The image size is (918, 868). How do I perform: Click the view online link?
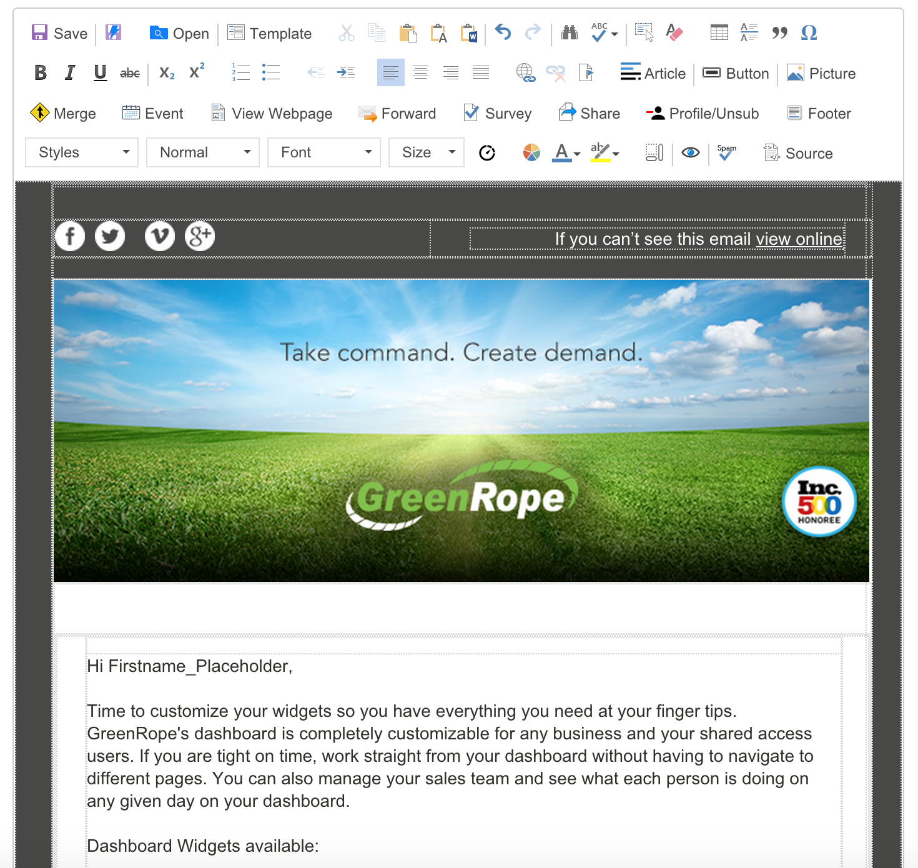[799, 239]
